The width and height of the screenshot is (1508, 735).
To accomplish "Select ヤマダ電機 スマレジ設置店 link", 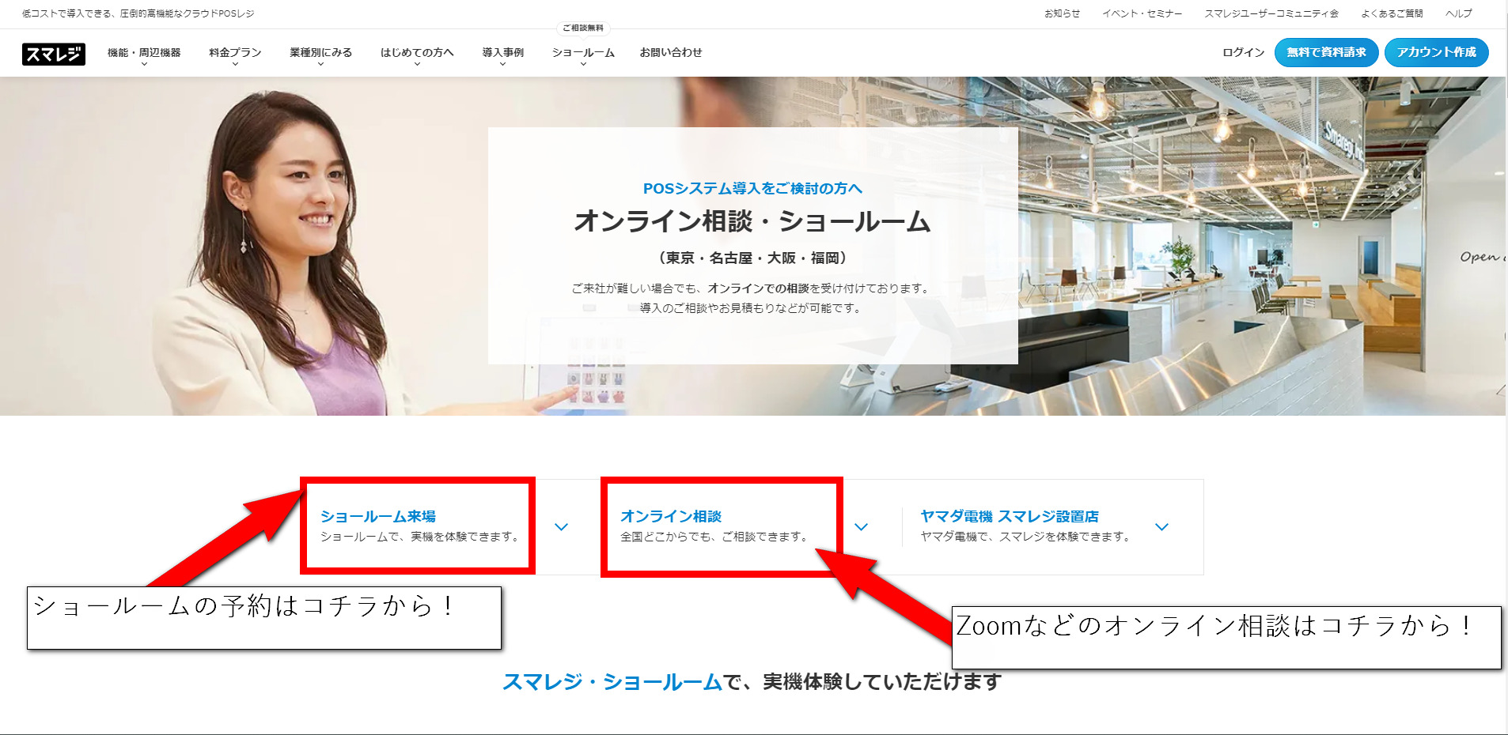I will click(1010, 516).
